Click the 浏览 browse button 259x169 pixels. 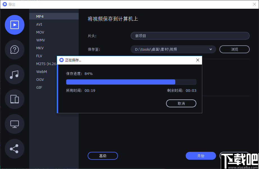point(234,49)
